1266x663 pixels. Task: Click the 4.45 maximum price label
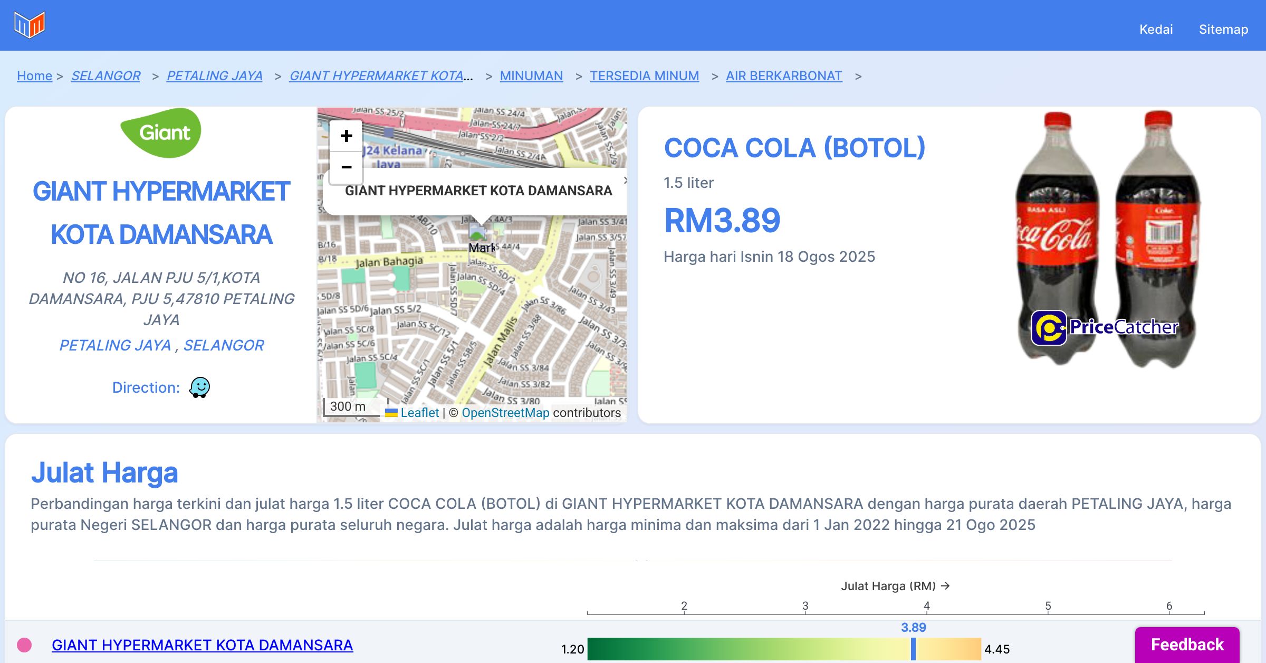pyautogui.click(x=997, y=649)
